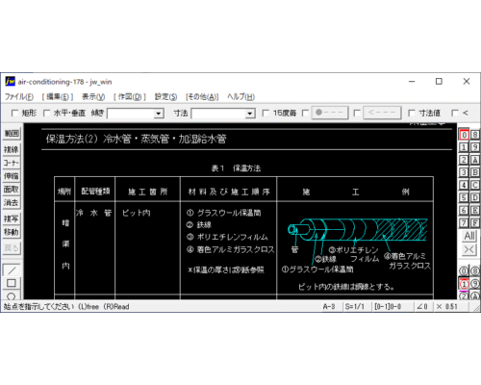Viewport: 481px width, 385px height.
Task: Select layer 9 in layer bar
Action: [475, 147]
